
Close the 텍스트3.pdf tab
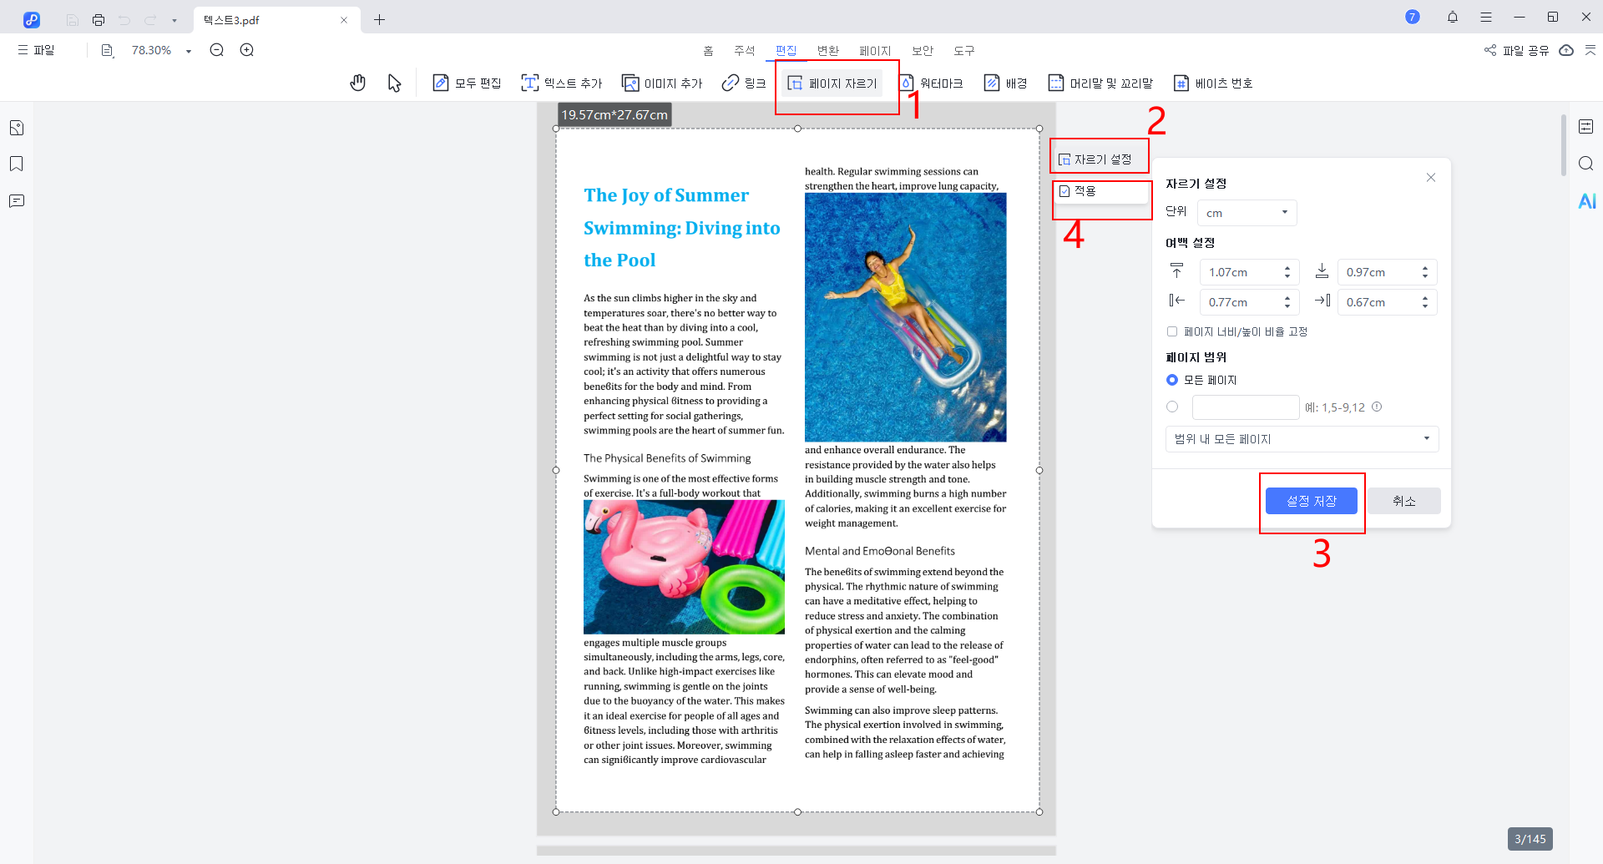(x=344, y=20)
